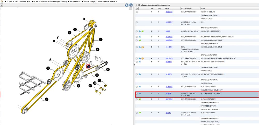This screenshot has height=125, width=259.
Task: Open part number link 89817249
Action: pyautogui.click(x=169, y=99)
